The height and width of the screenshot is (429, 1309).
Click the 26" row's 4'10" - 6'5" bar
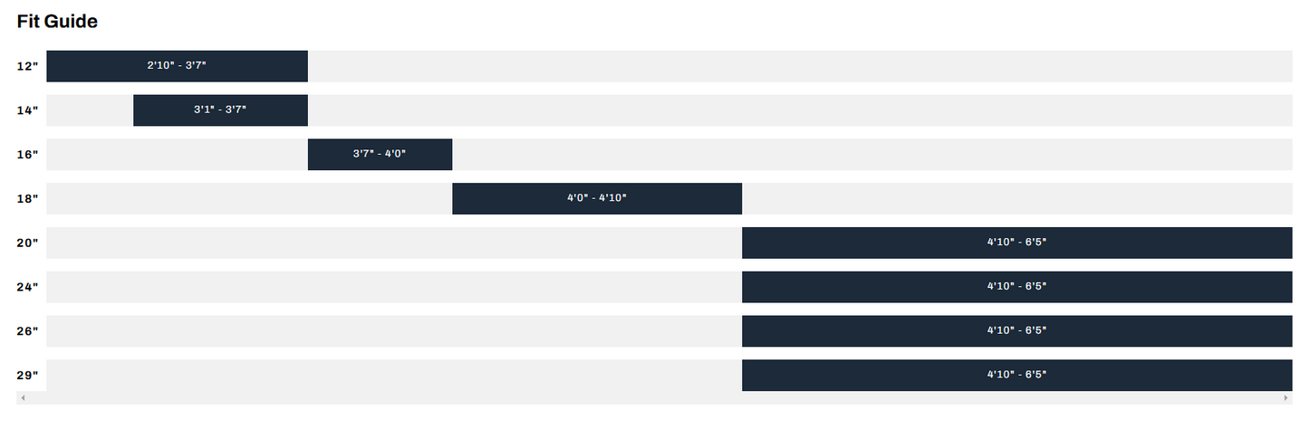1016,331
